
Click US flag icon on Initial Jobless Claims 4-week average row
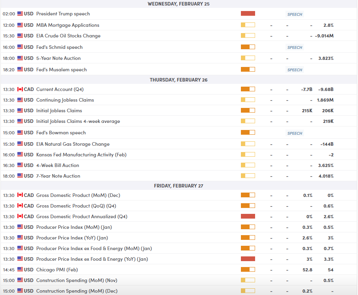[20, 121]
